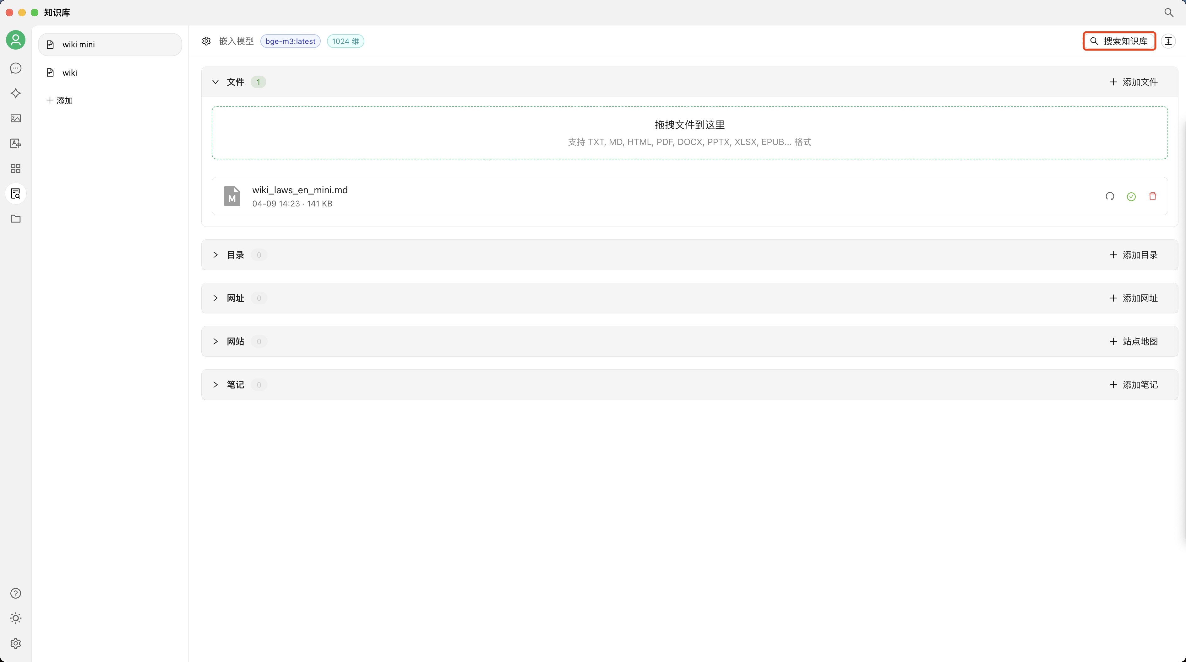Expand the 网址 section
The width and height of the screenshot is (1186, 662).
point(215,299)
